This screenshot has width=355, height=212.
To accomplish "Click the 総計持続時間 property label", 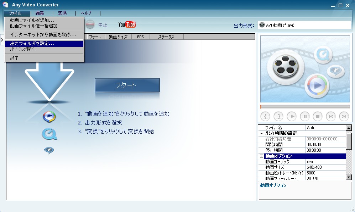I will coord(278,139).
